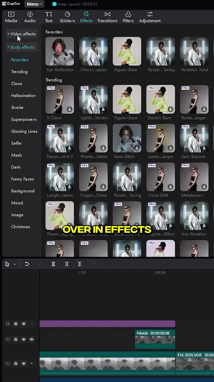214x382 pixels.
Task: Expand the Video effects category
Action: pos(21,34)
